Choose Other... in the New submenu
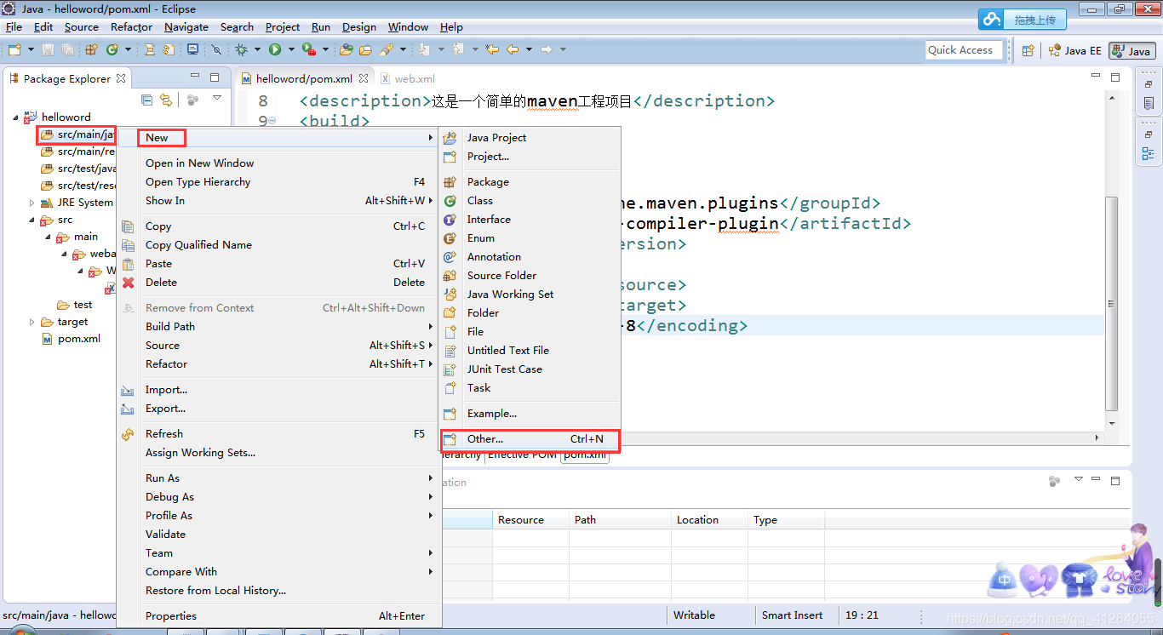Viewport: 1163px width, 635px height. click(530, 439)
